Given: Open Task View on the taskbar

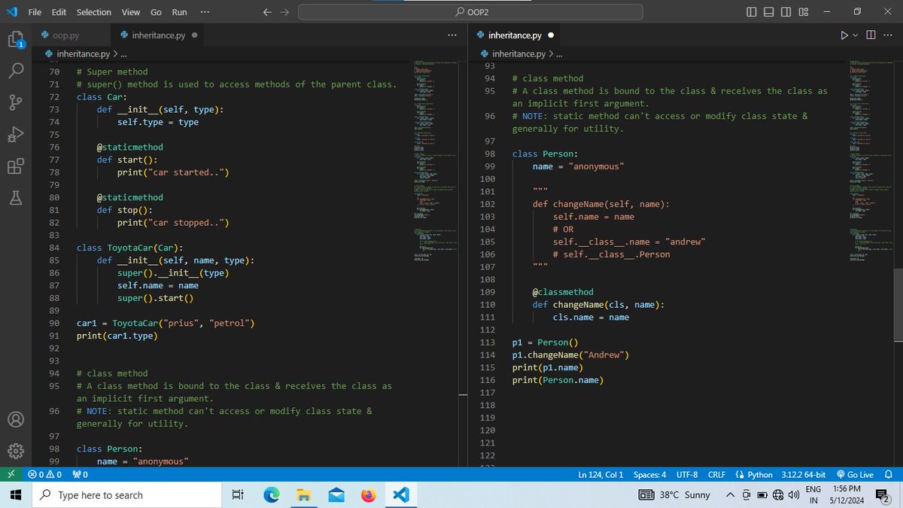Looking at the screenshot, I should tap(237, 495).
